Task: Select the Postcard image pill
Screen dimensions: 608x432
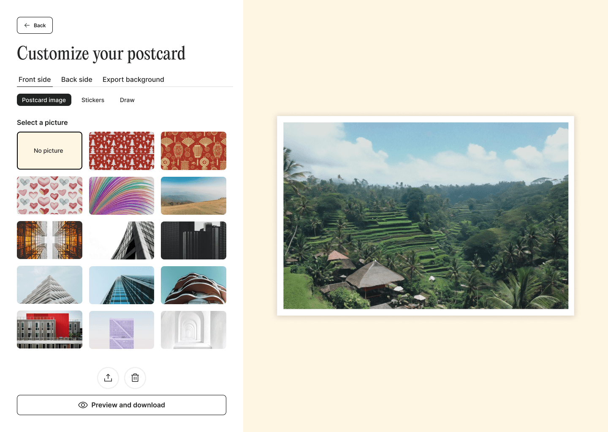Action: click(44, 100)
